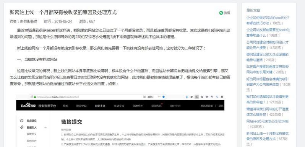Click '网站支持' in the embedded Baidu navigation
305x147 pixels.
coord(100,106)
